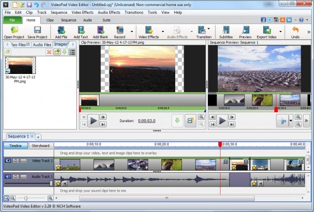This screenshot has width=314, height=212.
Task: Switch to Storyboard view mode
Action: coord(41,146)
